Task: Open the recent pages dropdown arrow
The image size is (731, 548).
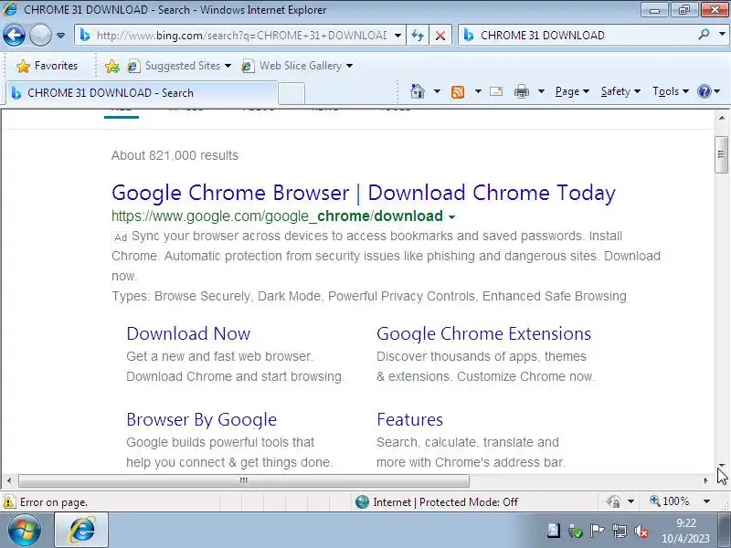Action: (x=60, y=36)
